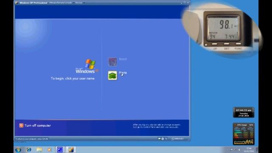Click the Windows XP Professional title icon

[x=17, y=3]
